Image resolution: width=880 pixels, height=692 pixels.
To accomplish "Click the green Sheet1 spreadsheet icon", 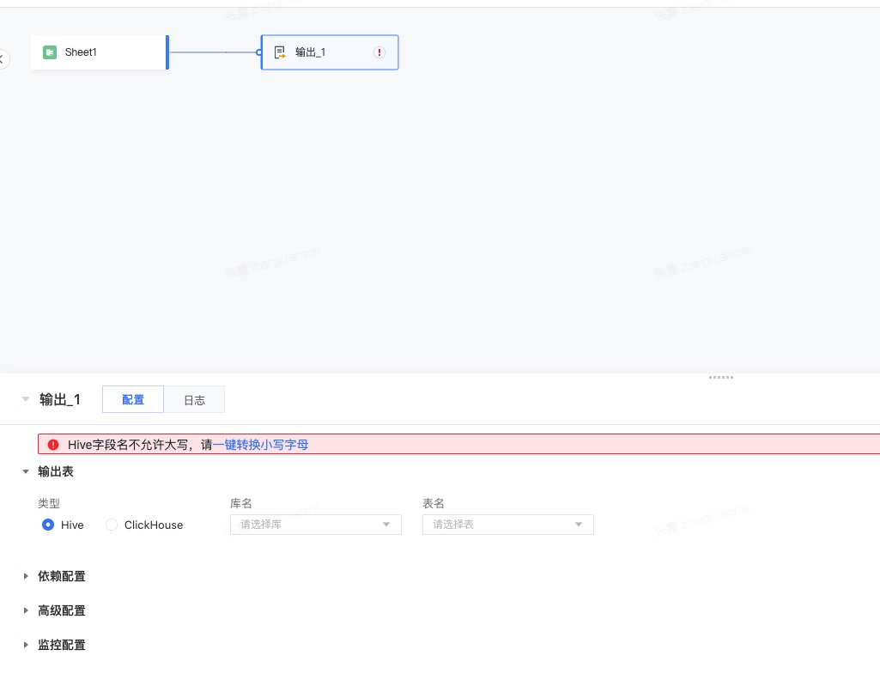I will pos(50,52).
